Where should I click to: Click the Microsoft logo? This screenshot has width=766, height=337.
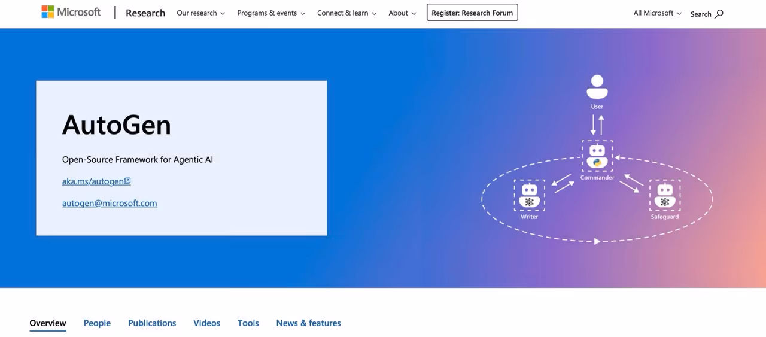pos(71,12)
